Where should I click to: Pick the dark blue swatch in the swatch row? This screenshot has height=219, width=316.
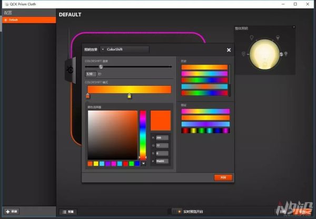[137, 164]
